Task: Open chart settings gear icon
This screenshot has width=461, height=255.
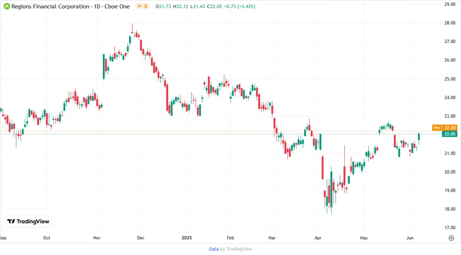Action: click(451, 238)
